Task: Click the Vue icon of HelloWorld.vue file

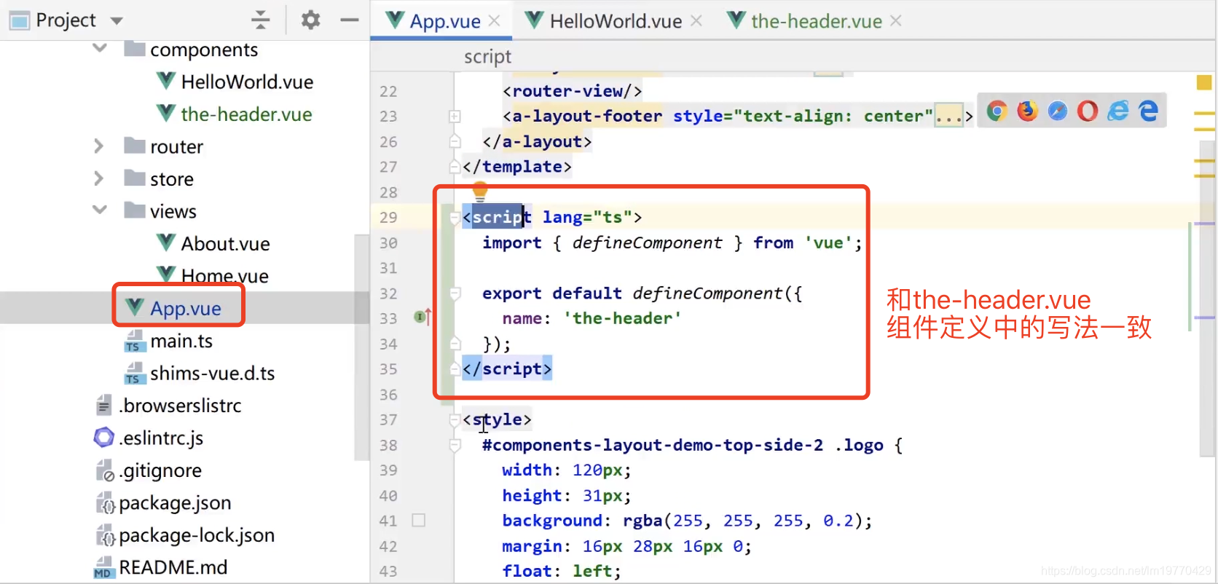Action: (167, 81)
